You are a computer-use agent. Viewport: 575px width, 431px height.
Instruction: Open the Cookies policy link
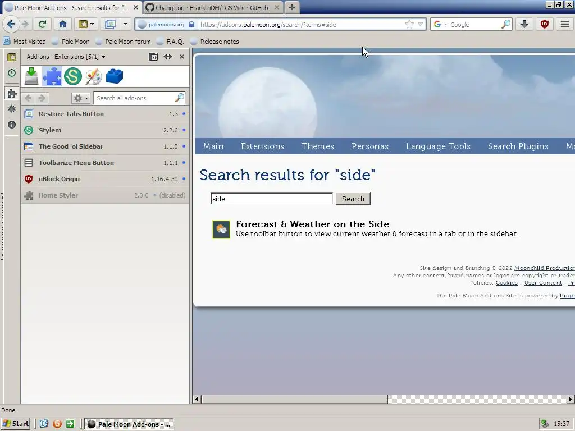point(507,283)
